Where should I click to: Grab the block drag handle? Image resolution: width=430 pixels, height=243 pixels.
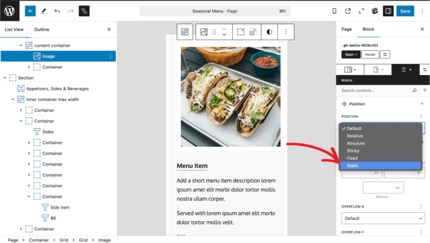tap(214, 32)
